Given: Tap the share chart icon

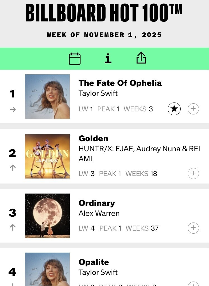Looking at the screenshot, I should 141,58.
